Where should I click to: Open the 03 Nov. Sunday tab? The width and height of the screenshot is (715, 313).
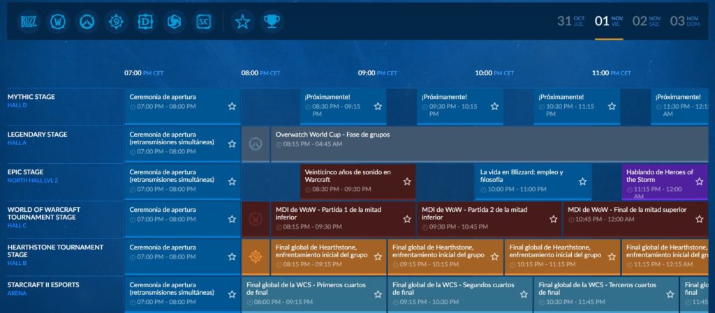pyautogui.click(x=684, y=21)
